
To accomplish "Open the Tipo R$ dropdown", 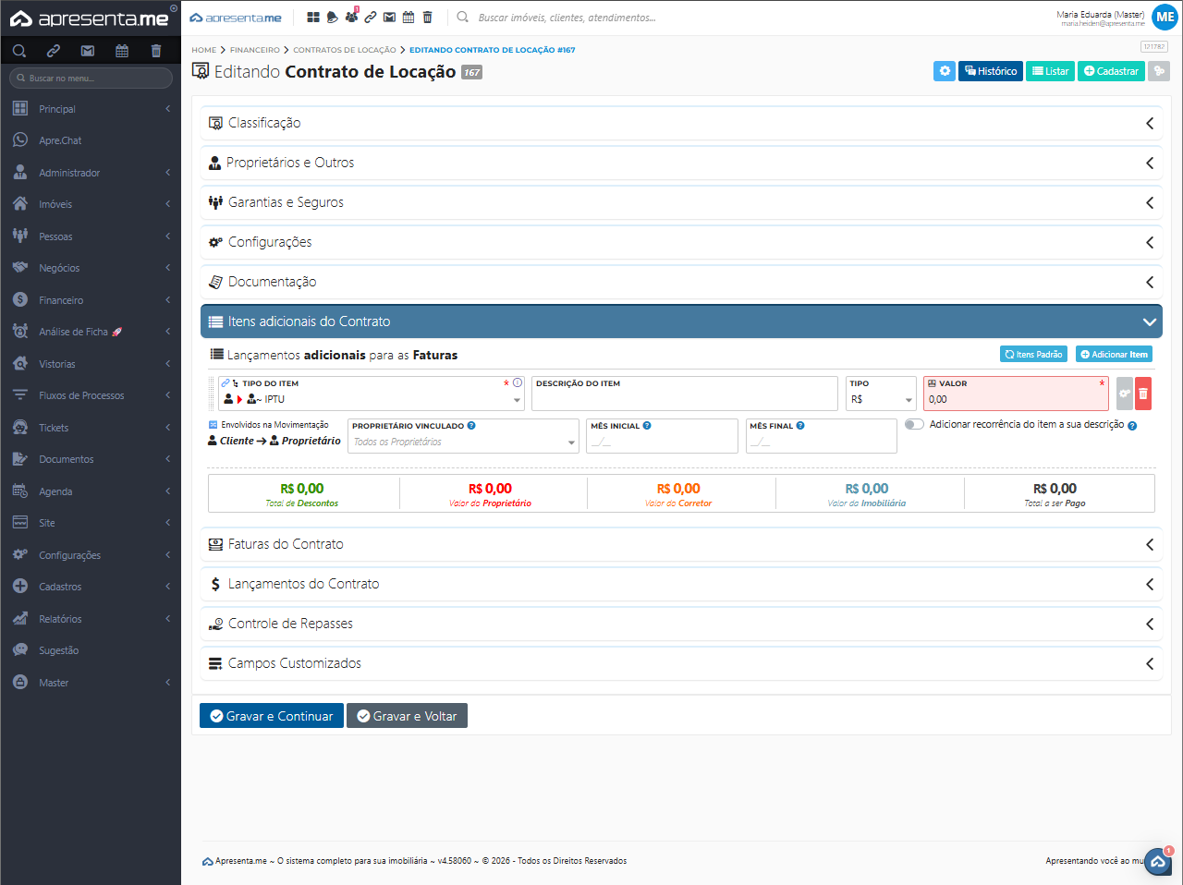I will tap(881, 400).
